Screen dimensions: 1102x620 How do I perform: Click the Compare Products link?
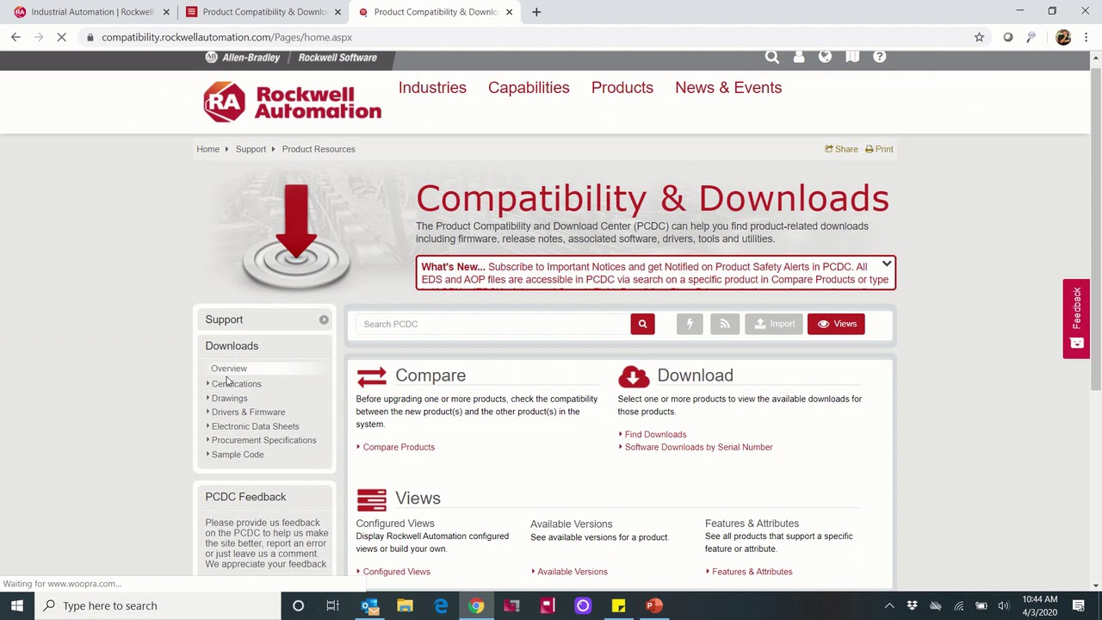399,447
